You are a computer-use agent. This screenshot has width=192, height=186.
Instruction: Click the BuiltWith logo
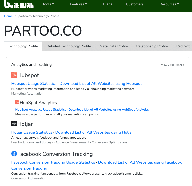pos(19,4)
